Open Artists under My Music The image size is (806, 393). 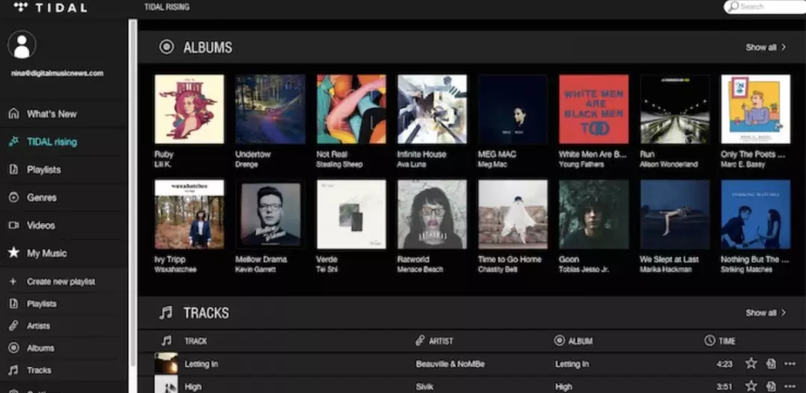(x=39, y=326)
